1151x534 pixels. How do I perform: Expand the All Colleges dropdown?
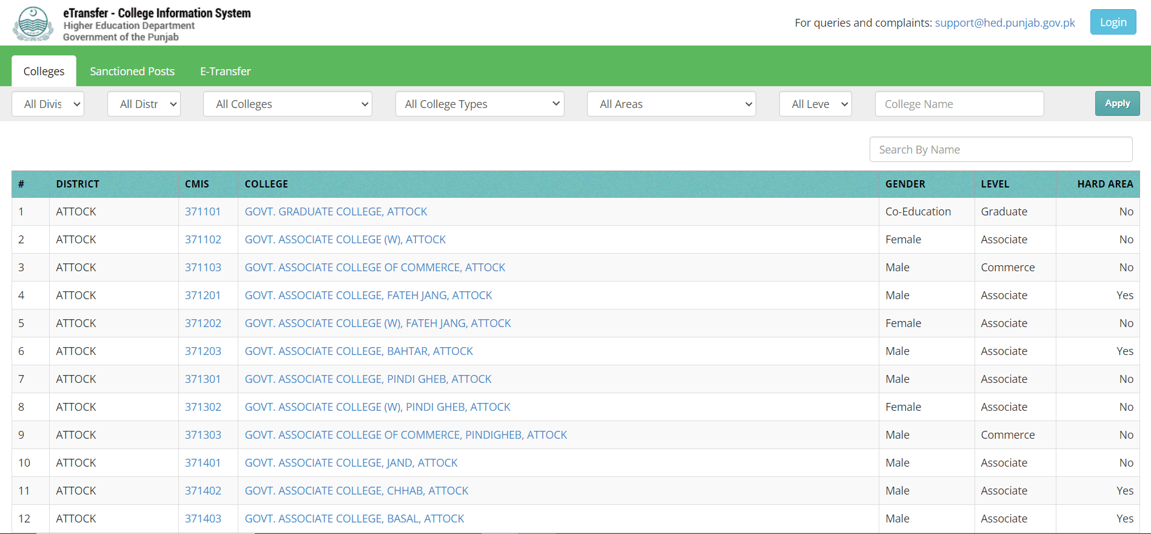[x=287, y=104]
